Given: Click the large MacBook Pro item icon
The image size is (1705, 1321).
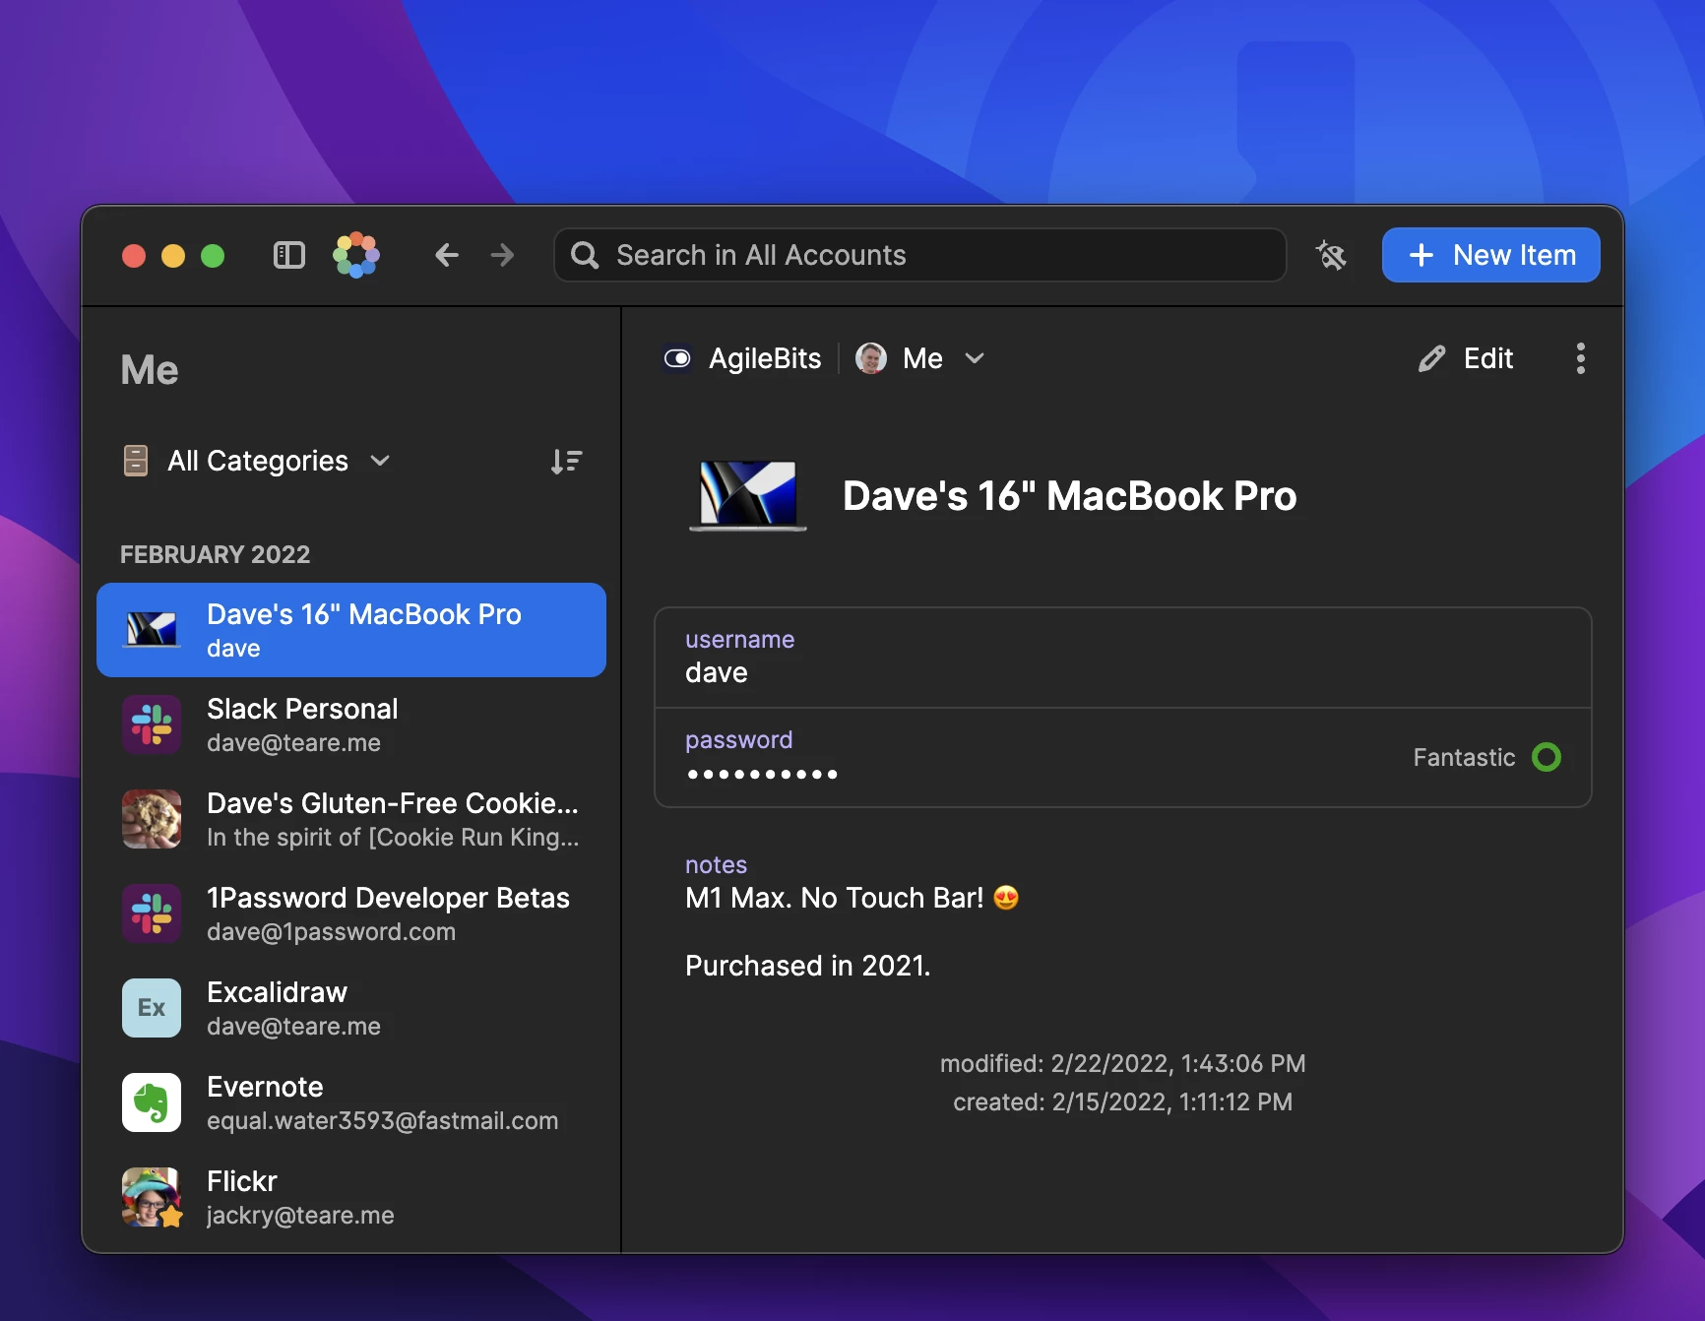Looking at the screenshot, I should tap(748, 496).
